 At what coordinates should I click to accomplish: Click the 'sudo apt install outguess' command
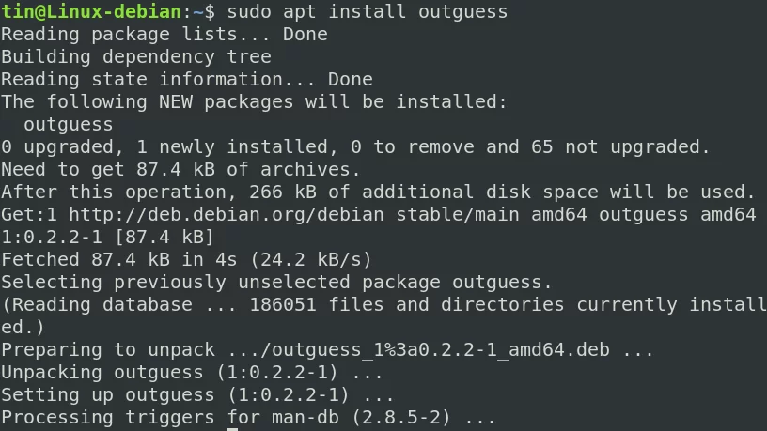click(368, 11)
